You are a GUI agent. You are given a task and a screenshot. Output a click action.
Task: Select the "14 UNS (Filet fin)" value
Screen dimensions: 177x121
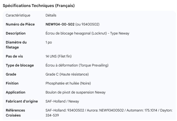click(x=60, y=56)
